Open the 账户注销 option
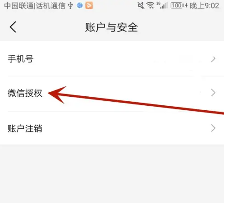Screen dimensions: 225x203 tap(112, 128)
